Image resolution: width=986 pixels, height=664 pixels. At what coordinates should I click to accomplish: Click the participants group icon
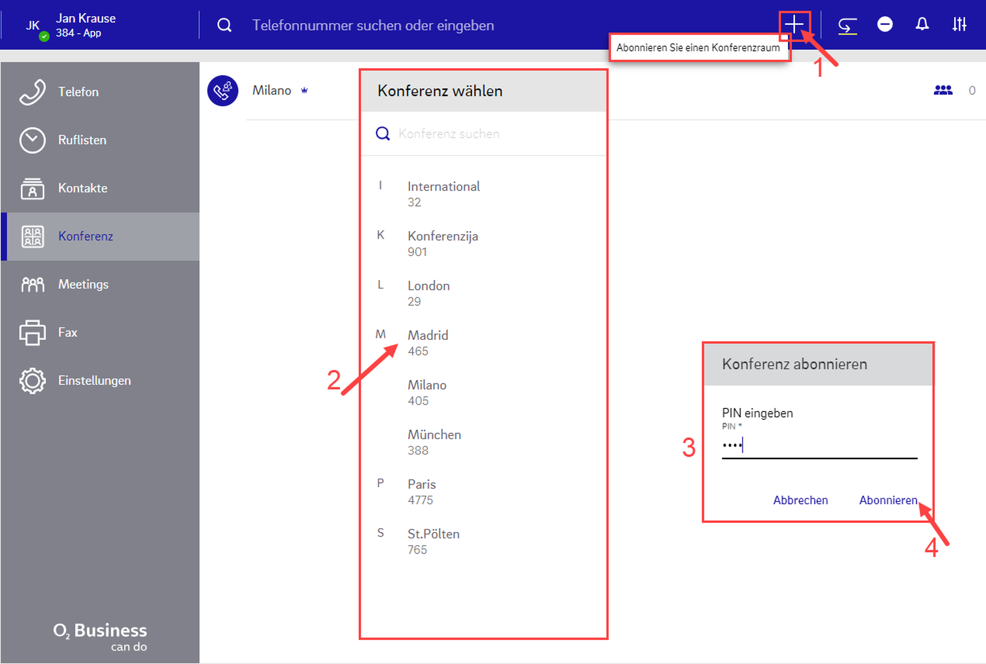pyautogui.click(x=943, y=90)
